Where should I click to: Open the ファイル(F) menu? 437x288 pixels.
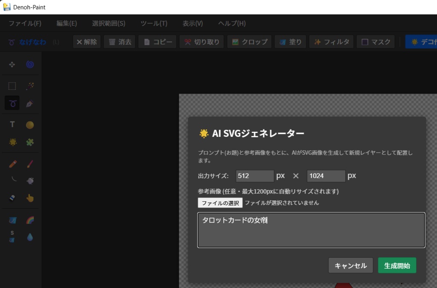click(x=25, y=24)
